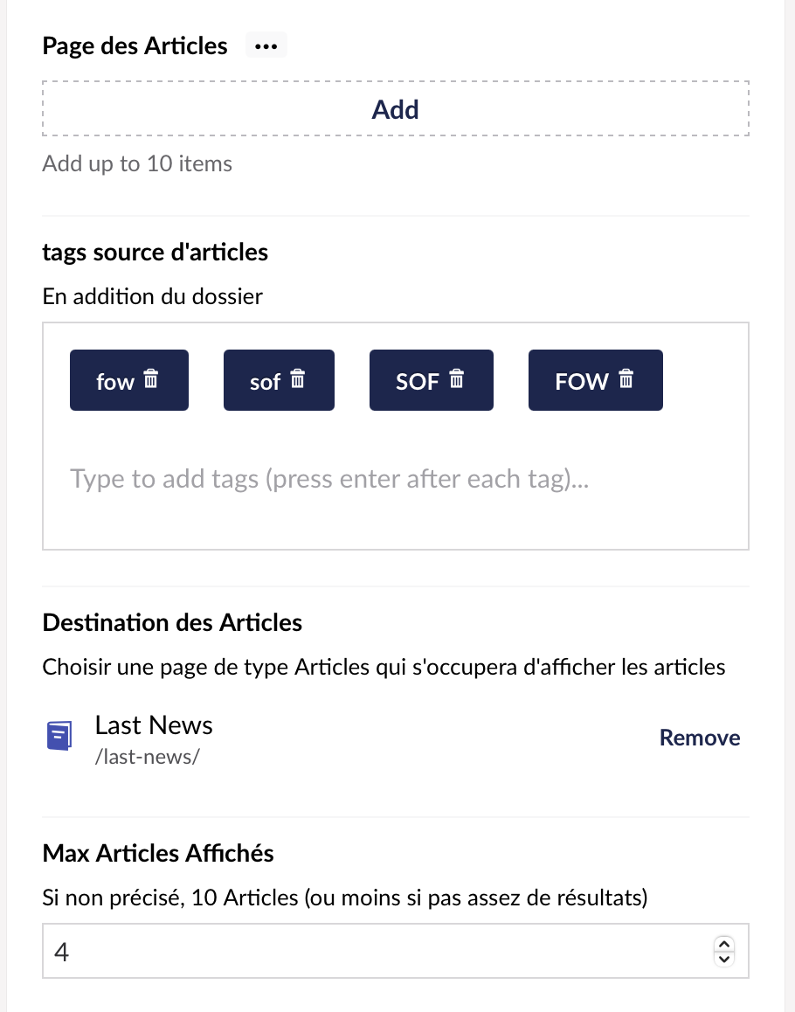Click the tags source d'articles label
The width and height of the screenshot is (795, 1012).
(x=155, y=253)
